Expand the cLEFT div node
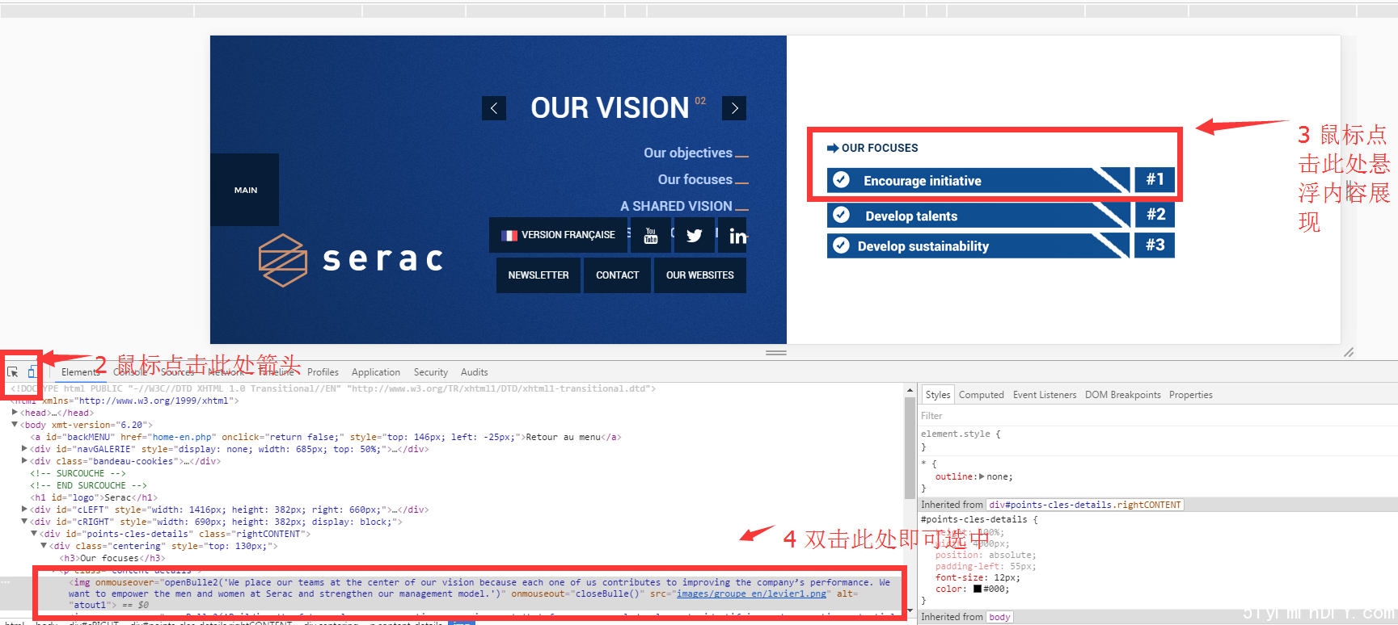Screen dimensions: 1398x625 (24, 510)
